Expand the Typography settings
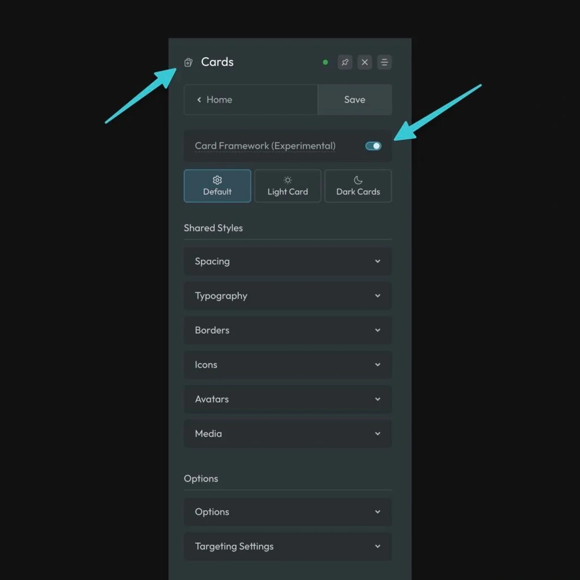580x580 pixels. [x=287, y=296]
